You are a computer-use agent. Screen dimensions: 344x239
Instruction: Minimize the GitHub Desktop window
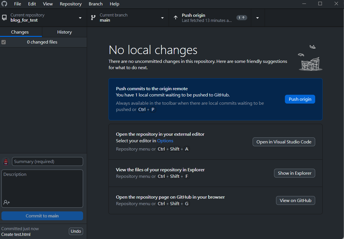tap(304, 4)
